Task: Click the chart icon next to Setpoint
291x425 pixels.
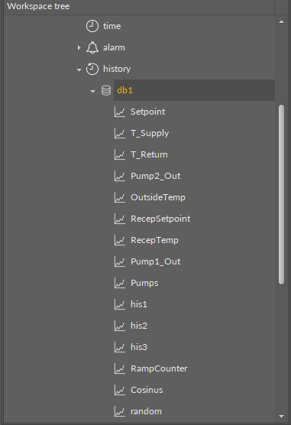Action: pos(119,112)
